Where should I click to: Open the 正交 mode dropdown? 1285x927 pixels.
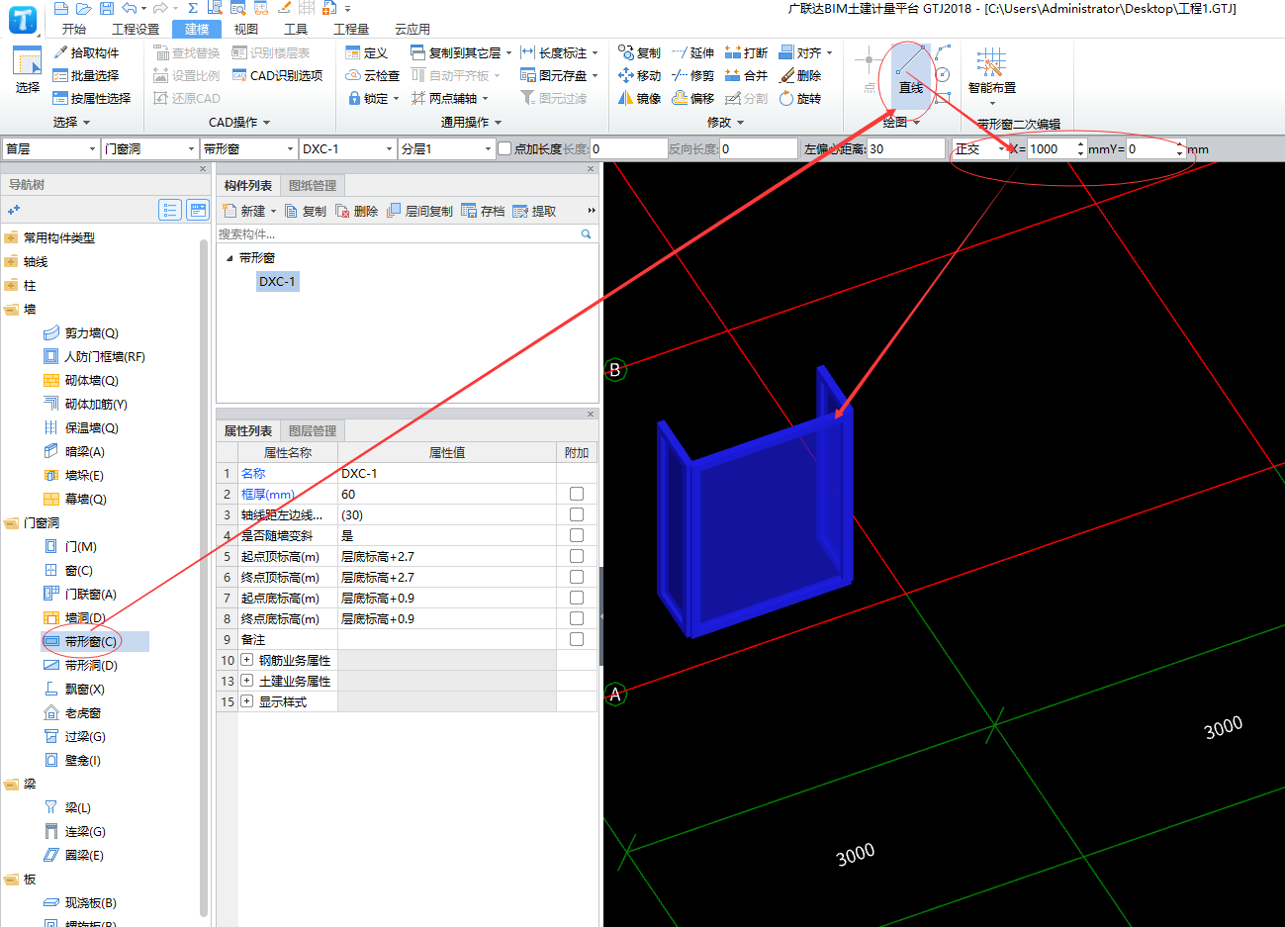pyautogui.click(x=981, y=148)
